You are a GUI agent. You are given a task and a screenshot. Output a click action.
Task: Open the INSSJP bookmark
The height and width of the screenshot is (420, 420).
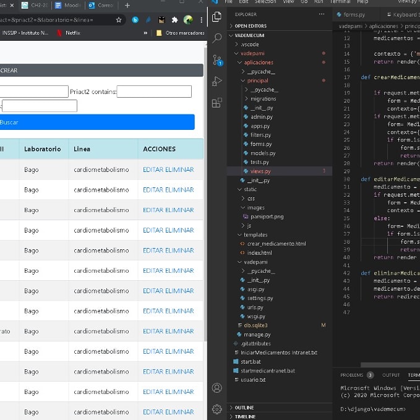point(25,33)
